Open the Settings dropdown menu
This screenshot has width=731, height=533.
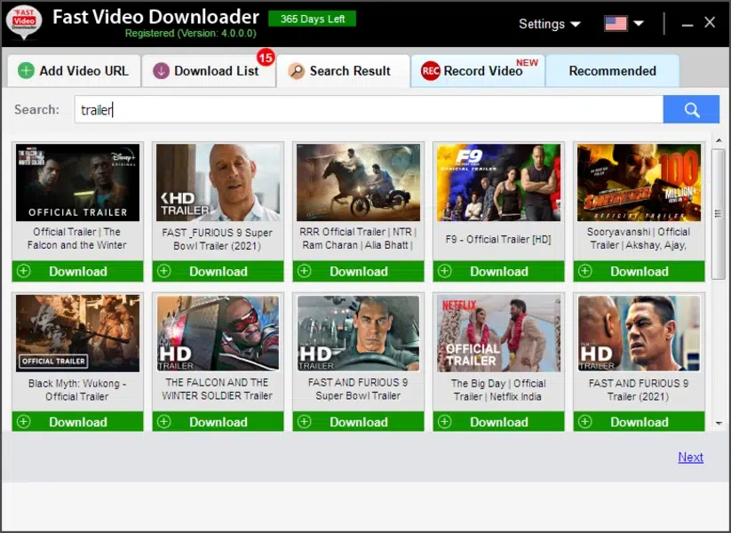tap(549, 24)
